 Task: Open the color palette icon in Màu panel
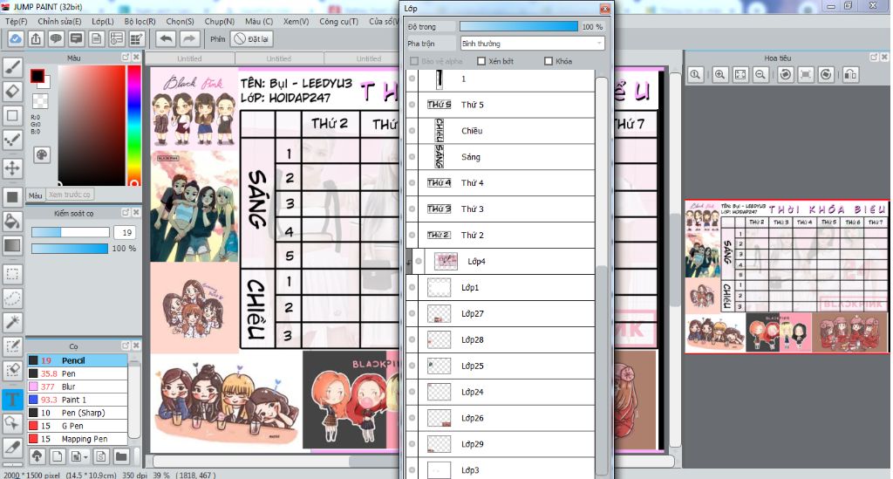[x=42, y=155]
